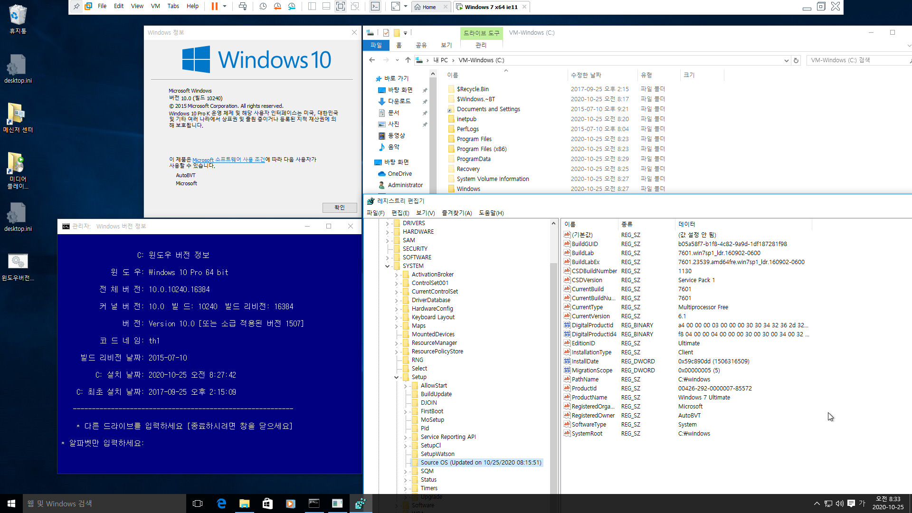Select the 메신저 센터 desktop shortcut
This screenshot has height=513, width=912.
click(x=18, y=118)
